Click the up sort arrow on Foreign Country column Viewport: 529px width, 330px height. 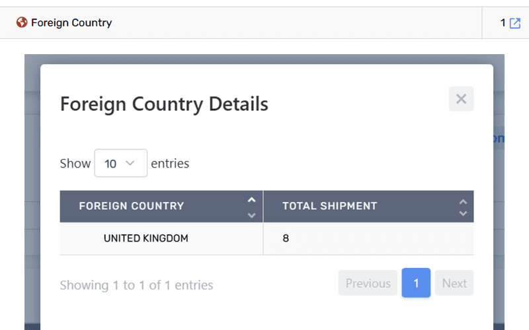(251, 200)
